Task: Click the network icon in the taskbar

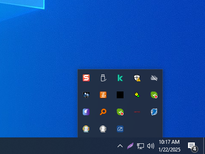Action: pyautogui.click(x=140, y=146)
